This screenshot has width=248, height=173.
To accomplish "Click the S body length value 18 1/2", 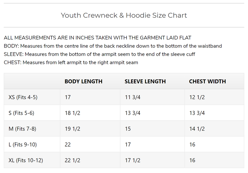I will coord(72,113).
